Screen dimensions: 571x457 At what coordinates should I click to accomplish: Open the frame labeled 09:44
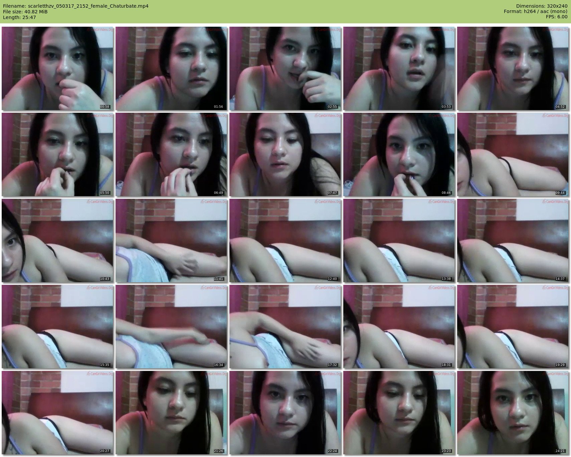point(513,154)
